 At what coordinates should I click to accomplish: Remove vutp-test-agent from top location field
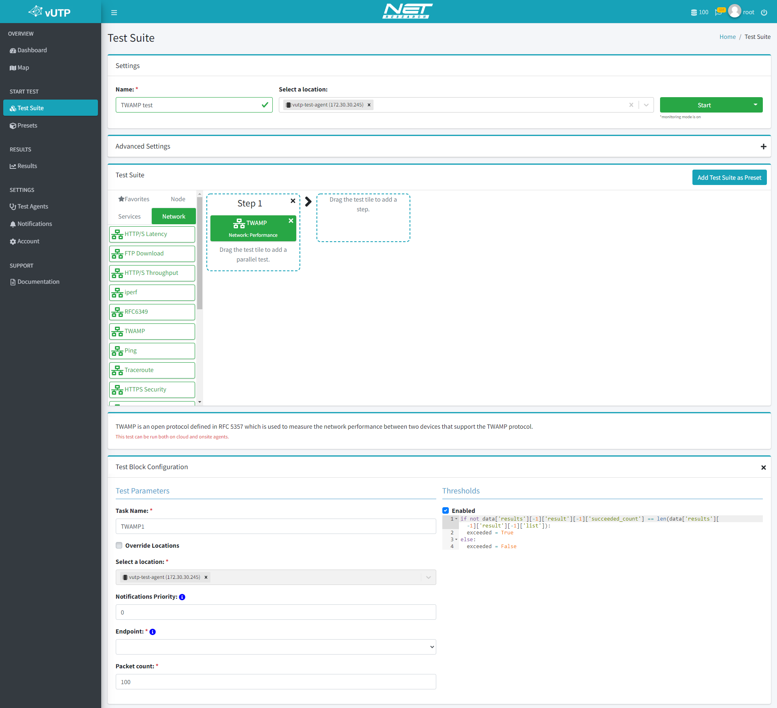coord(369,105)
